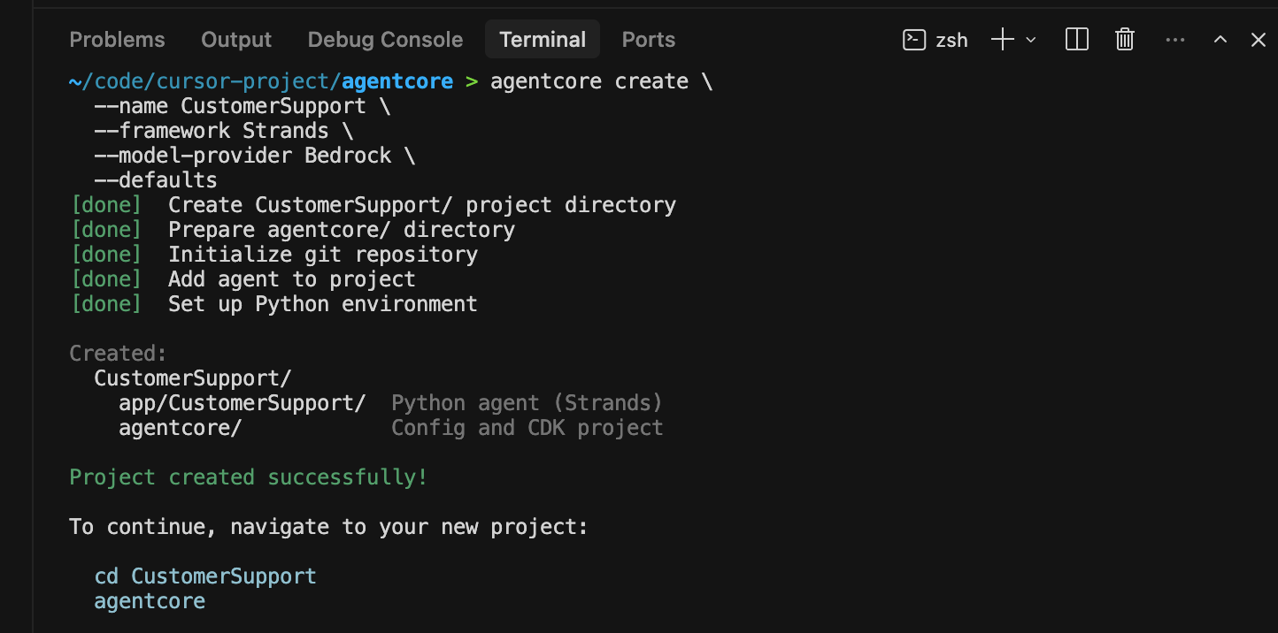Close the panel with X icon
Image resolution: width=1278 pixels, height=633 pixels.
pos(1258,40)
